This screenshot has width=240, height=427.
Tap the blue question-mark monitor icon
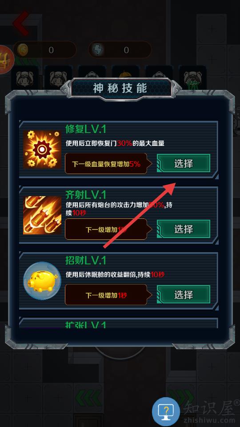(166, 411)
